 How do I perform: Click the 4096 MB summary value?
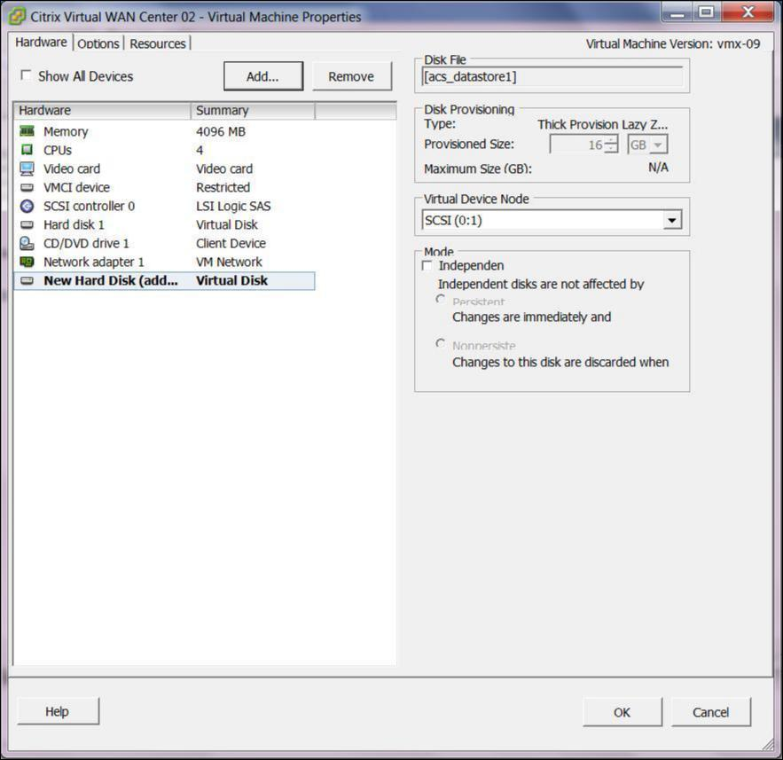(x=220, y=132)
